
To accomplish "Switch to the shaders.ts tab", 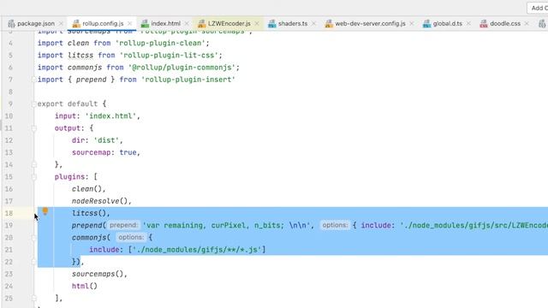I will pyautogui.click(x=293, y=23).
